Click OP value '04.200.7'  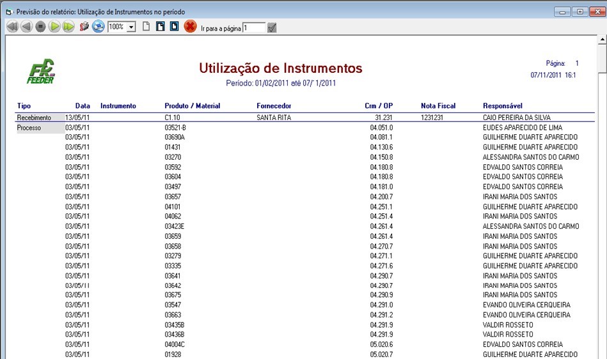381,197
